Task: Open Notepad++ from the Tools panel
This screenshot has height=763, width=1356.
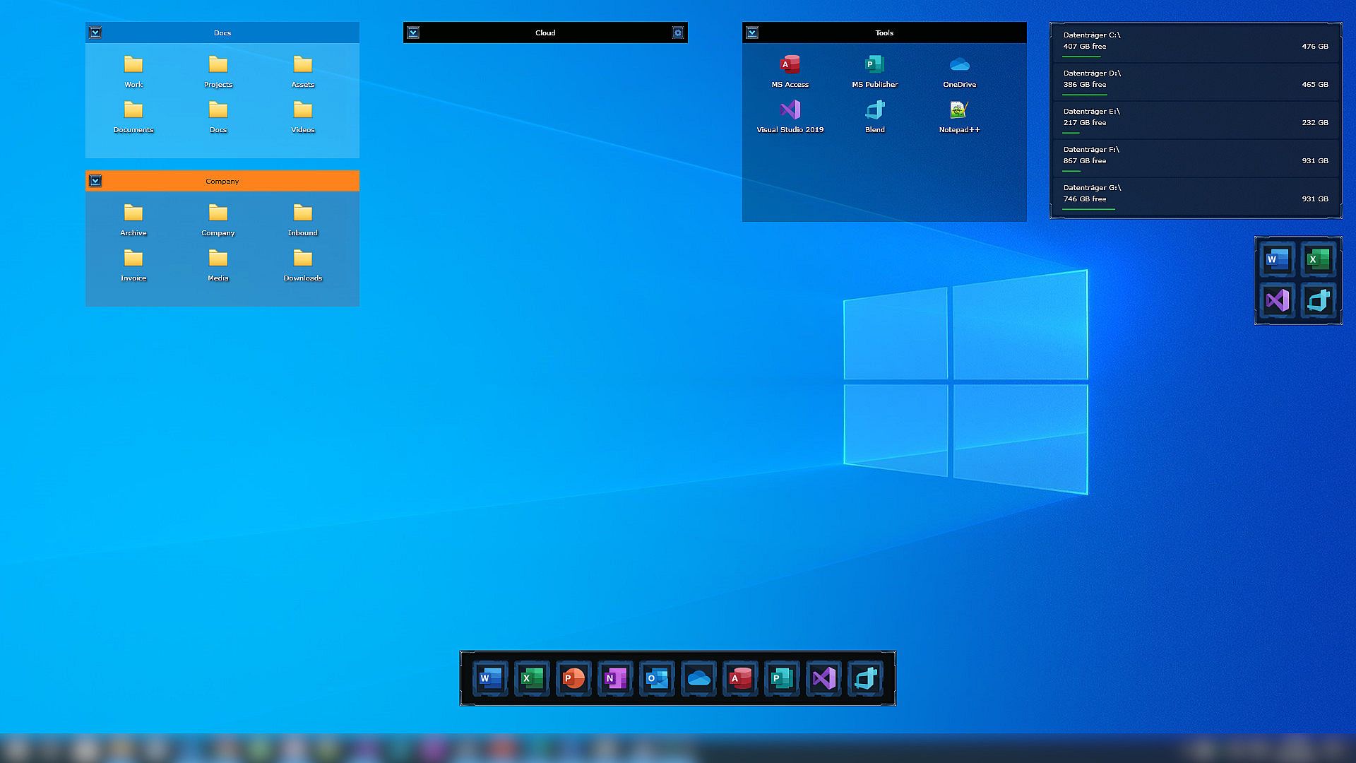Action: point(959,111)
